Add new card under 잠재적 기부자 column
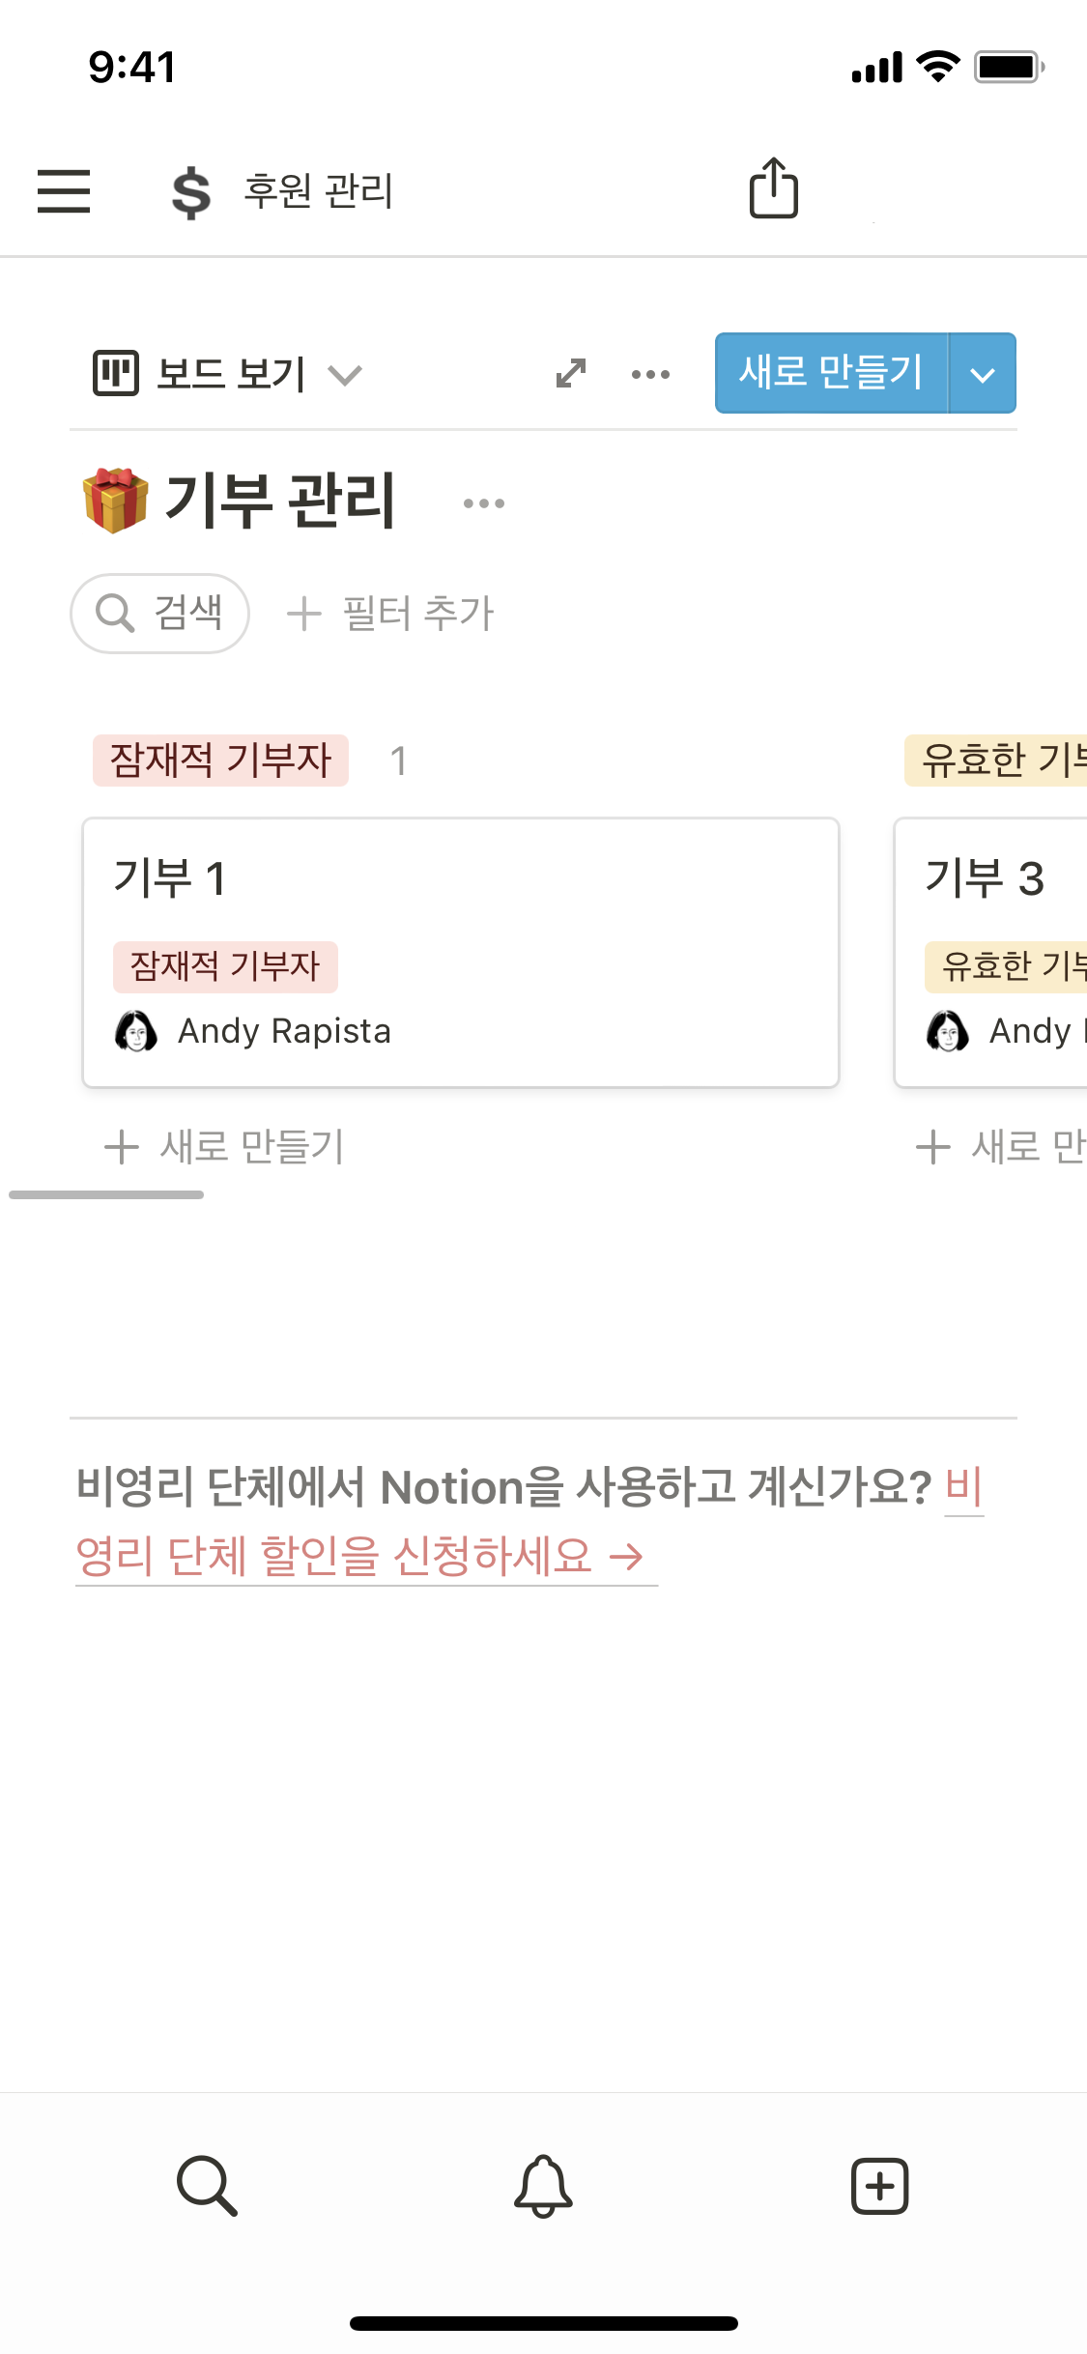The width and height of the screenshot is (1087, 2354). click(x=224, y=1147)
